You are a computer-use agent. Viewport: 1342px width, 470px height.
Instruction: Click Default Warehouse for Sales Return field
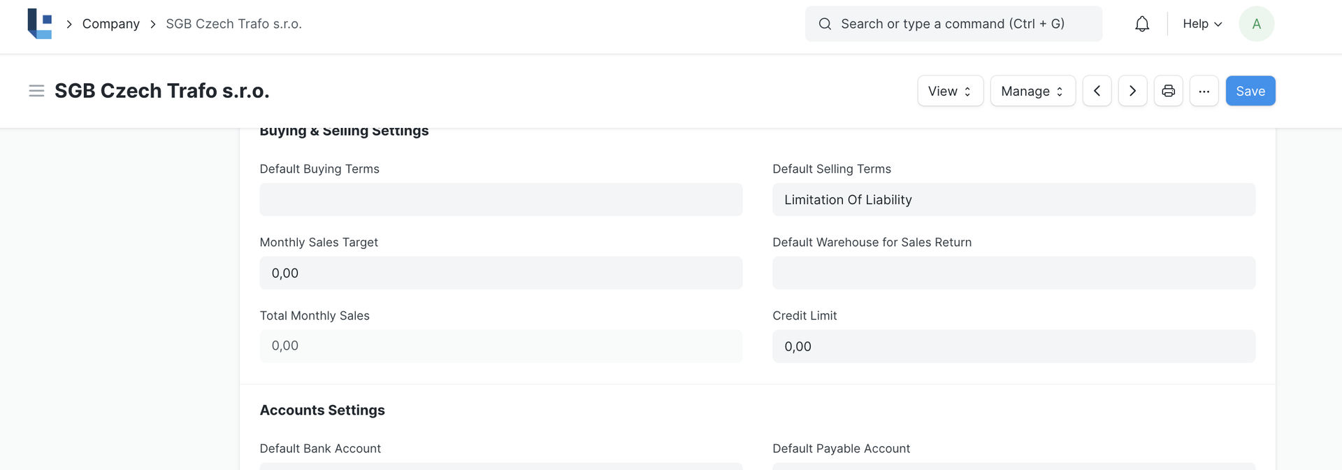point(1013,273)
